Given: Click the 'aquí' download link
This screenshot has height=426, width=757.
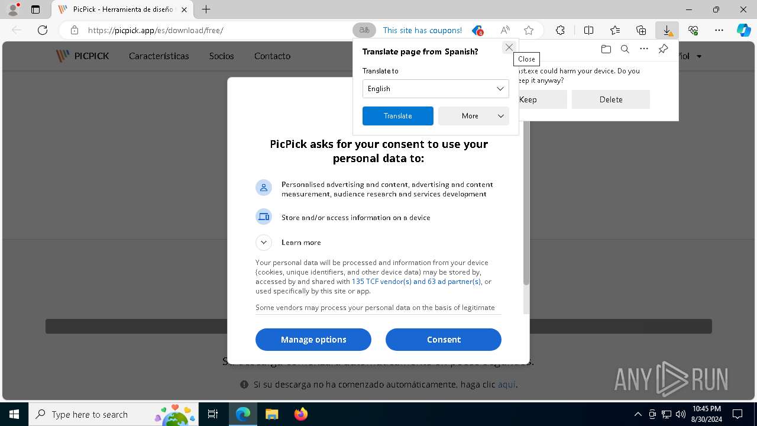Looking at the screenshot, I should 506,385.
